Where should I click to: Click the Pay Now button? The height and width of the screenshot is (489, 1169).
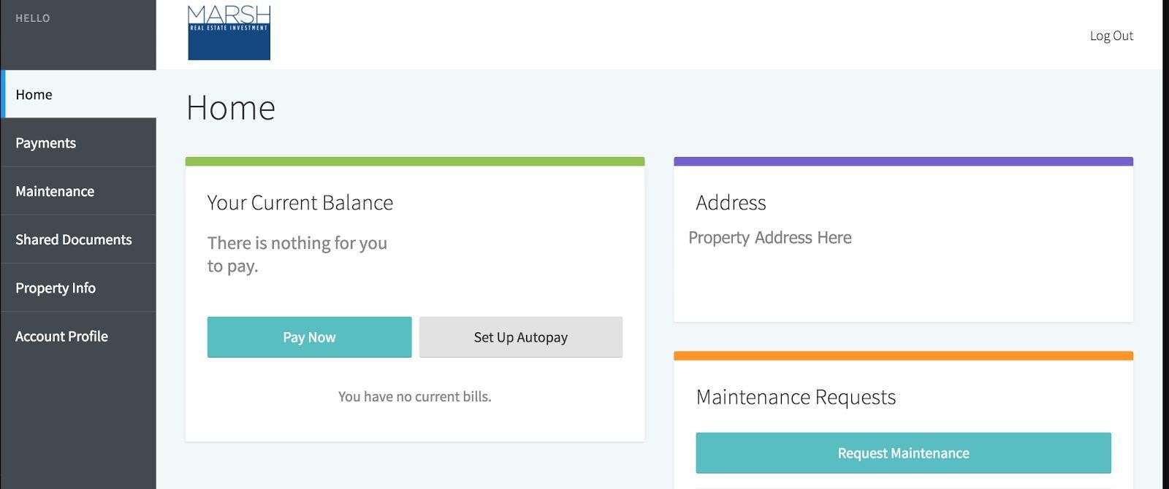click(309, 336)
